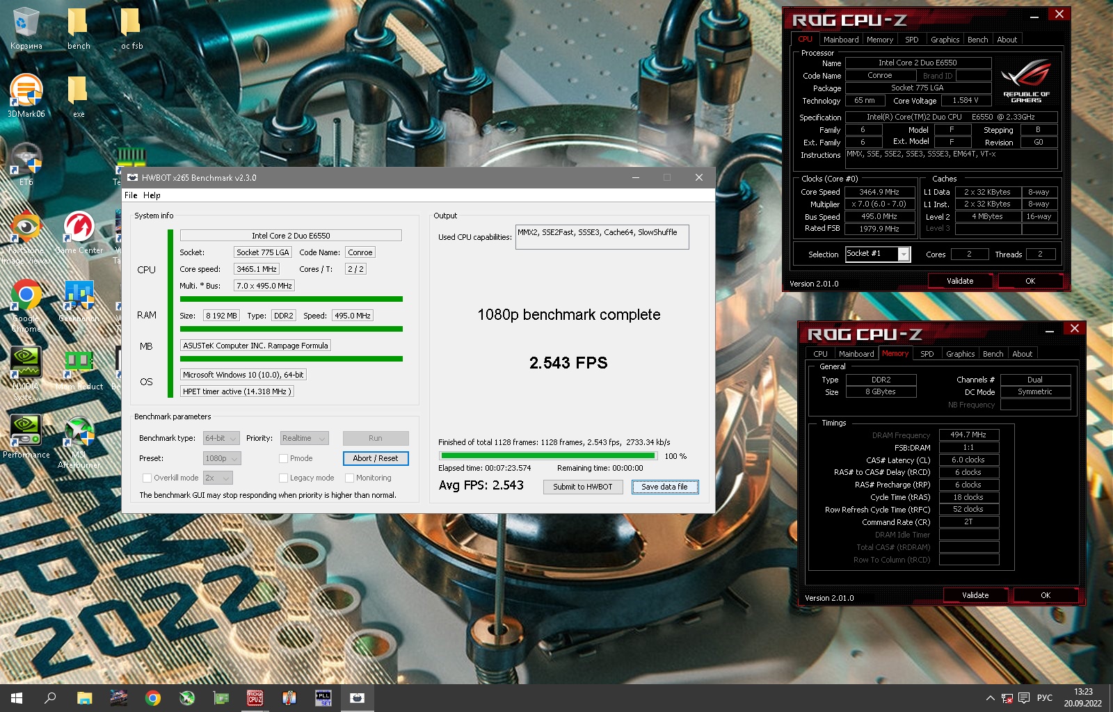Select the exe folder on desktop
The width and height of the screenshot is (1113, 712).
(78, 96)
